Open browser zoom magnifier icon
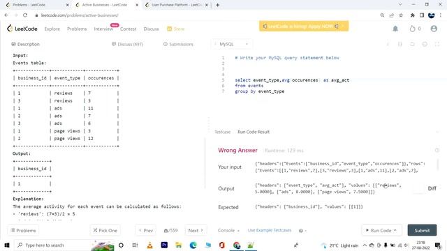The height and width of the screenshot is (251, 447). coord(382,15)
